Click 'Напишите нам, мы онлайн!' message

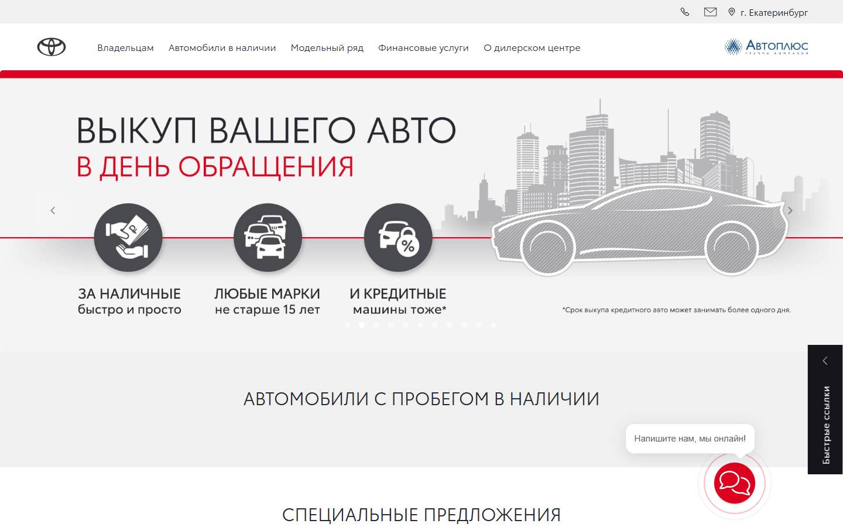point(690,439)
